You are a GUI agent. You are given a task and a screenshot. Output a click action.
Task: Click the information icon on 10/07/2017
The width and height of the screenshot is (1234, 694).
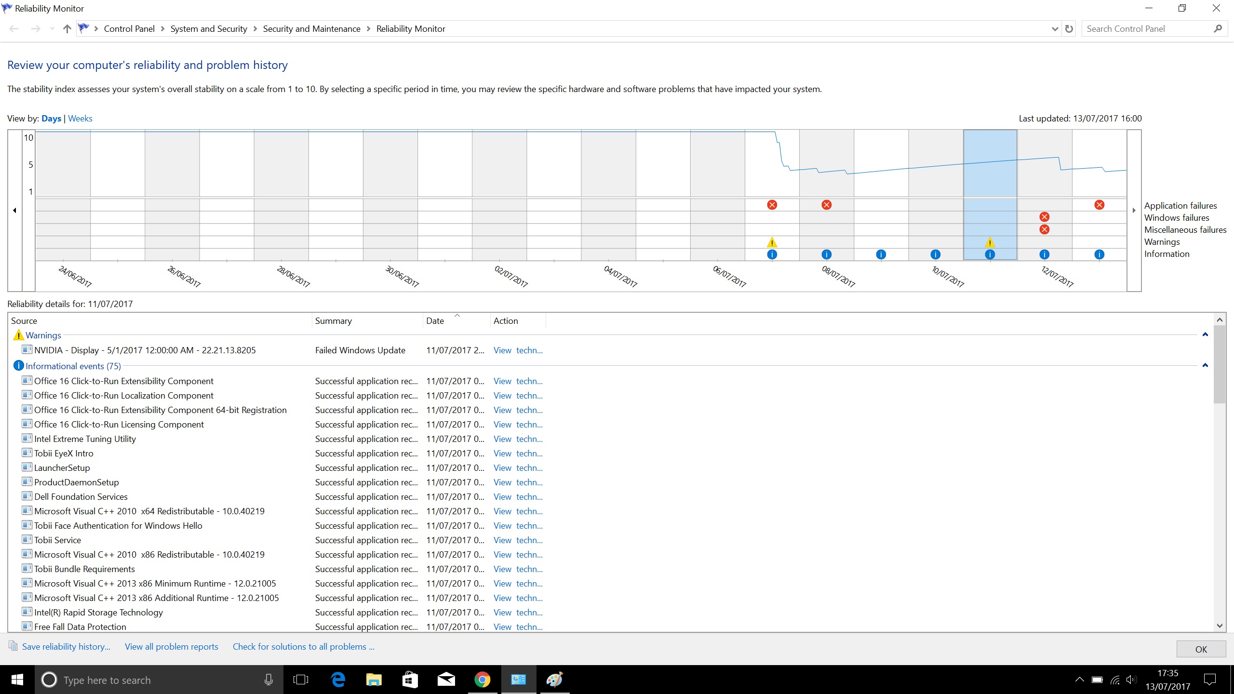[x=935, y=254]
